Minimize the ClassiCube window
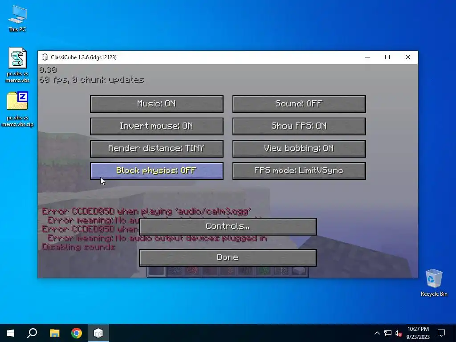The height and width of the screenshot is (342, 456). 367,57
